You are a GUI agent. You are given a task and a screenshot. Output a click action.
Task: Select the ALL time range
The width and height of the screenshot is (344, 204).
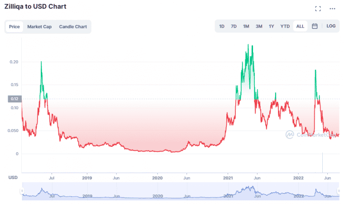click(300, 26)
